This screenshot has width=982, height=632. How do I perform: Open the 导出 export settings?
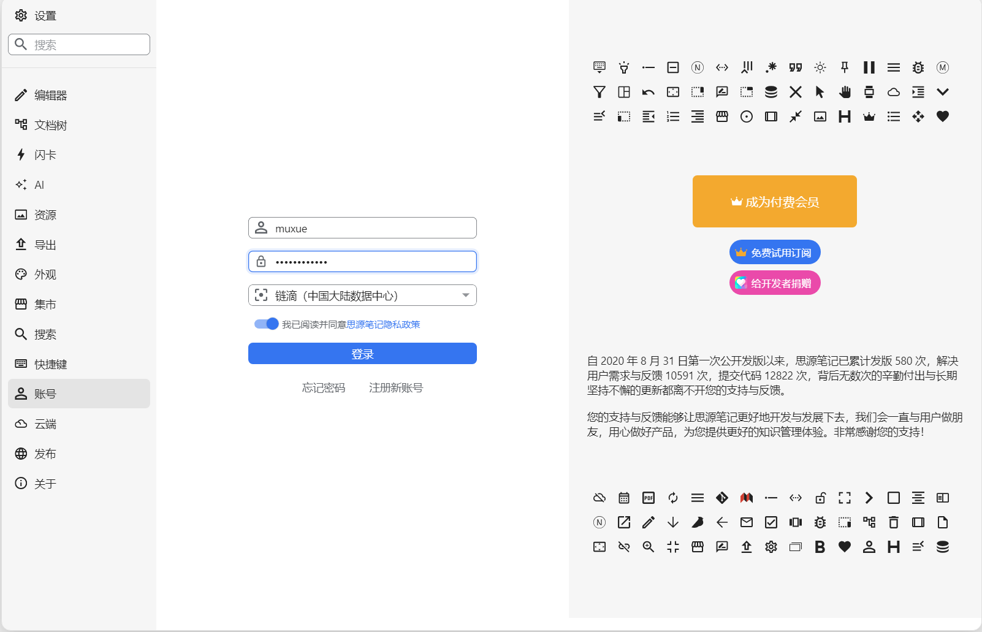[79, 245]
